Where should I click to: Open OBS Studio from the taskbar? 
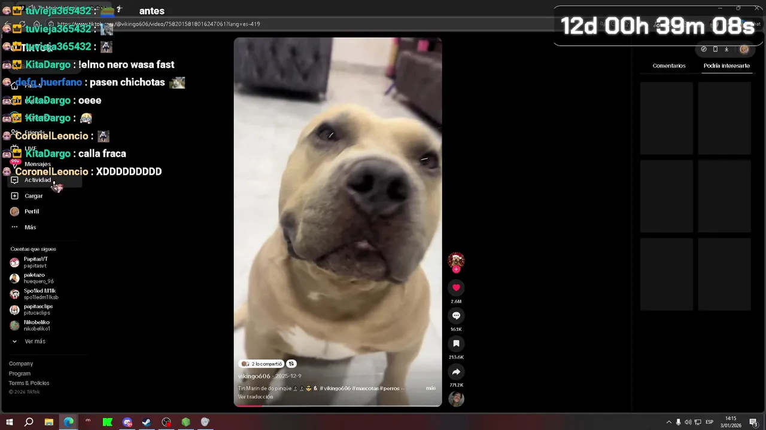[166, 422]
